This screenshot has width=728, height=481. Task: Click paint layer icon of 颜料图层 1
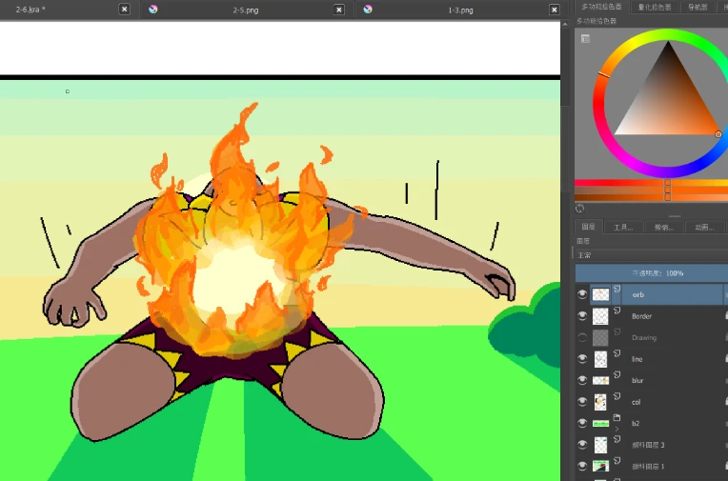coord(617,461)
